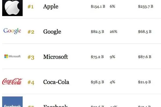161x107 pixels.
Task: Click the Microsoft logo image
Action: [12, 56]
